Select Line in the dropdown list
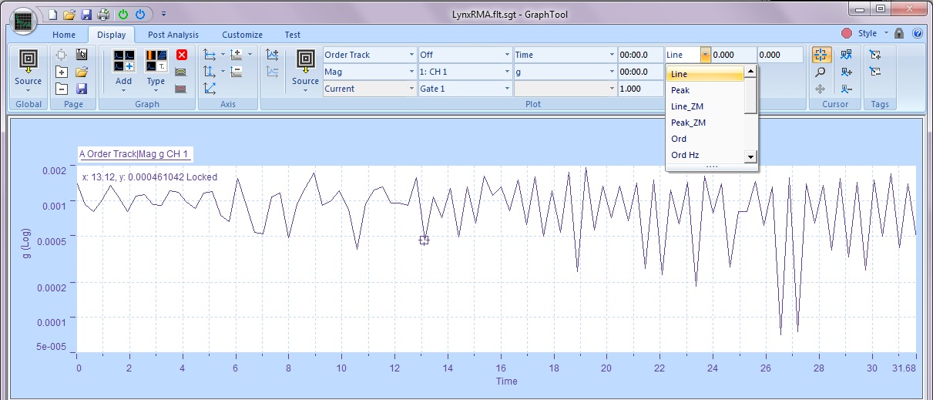Screen dimensions: 933x400 pos(705,74)
